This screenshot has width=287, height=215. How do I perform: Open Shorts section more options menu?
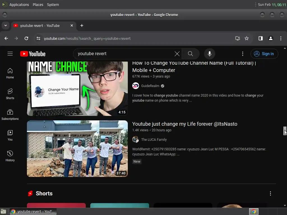(270, 193)
